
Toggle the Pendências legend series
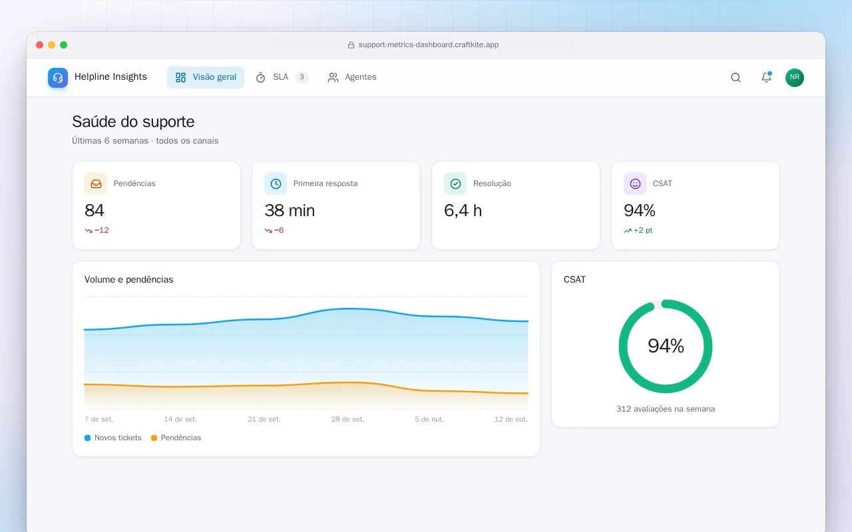176,438
